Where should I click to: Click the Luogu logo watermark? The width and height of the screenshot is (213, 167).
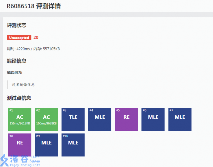click(21, 161)
